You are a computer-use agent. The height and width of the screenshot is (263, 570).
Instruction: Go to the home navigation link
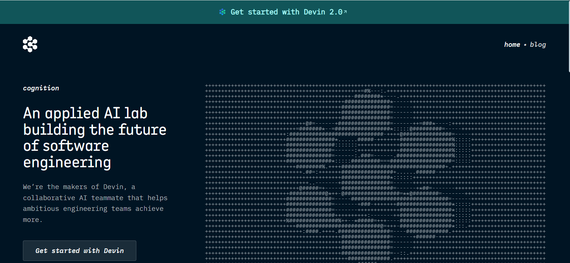[512, 45]
